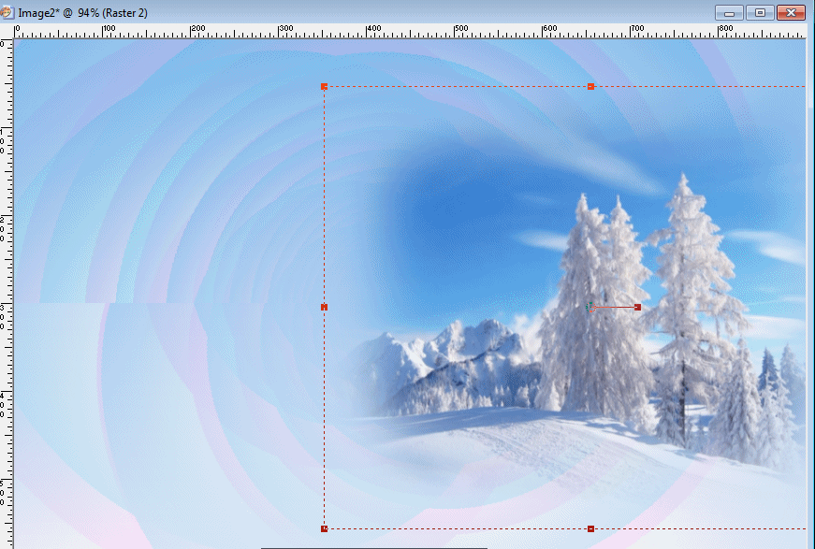Click the left-middle selection edge handle
The image size is (815, 549).
[325, 308]
